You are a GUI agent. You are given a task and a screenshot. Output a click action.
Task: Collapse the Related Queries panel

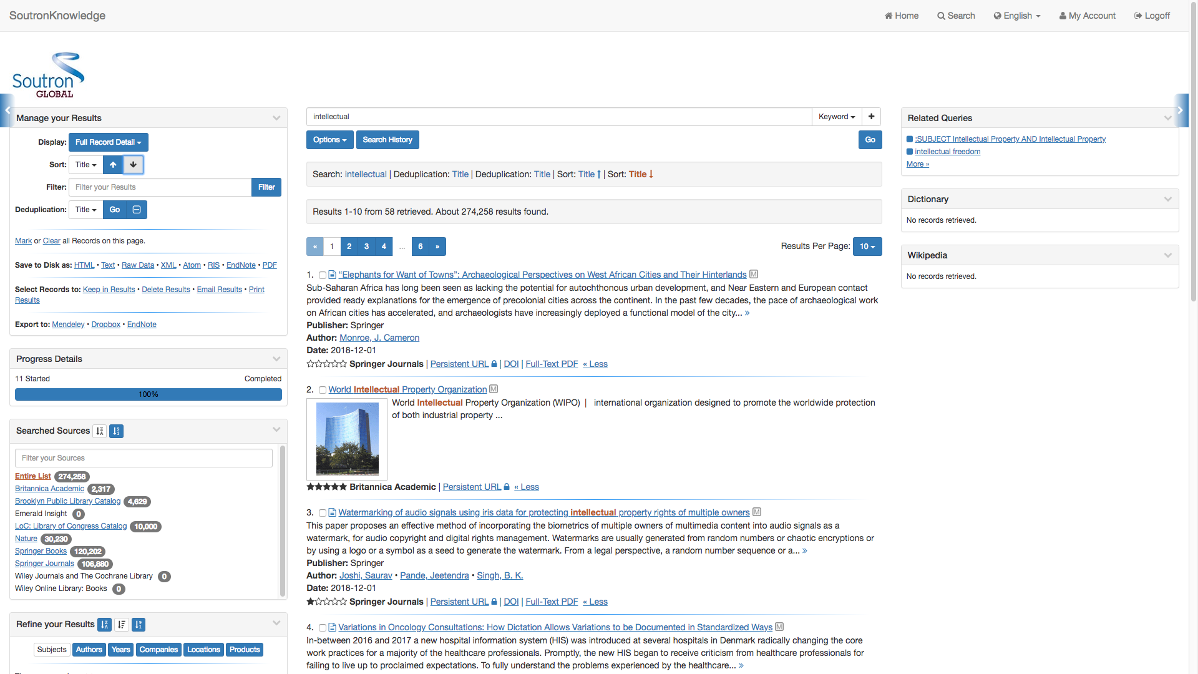tap(1168, 118)
